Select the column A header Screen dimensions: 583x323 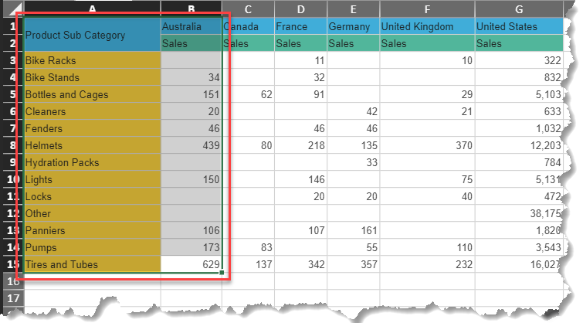(x=91, y=9)
